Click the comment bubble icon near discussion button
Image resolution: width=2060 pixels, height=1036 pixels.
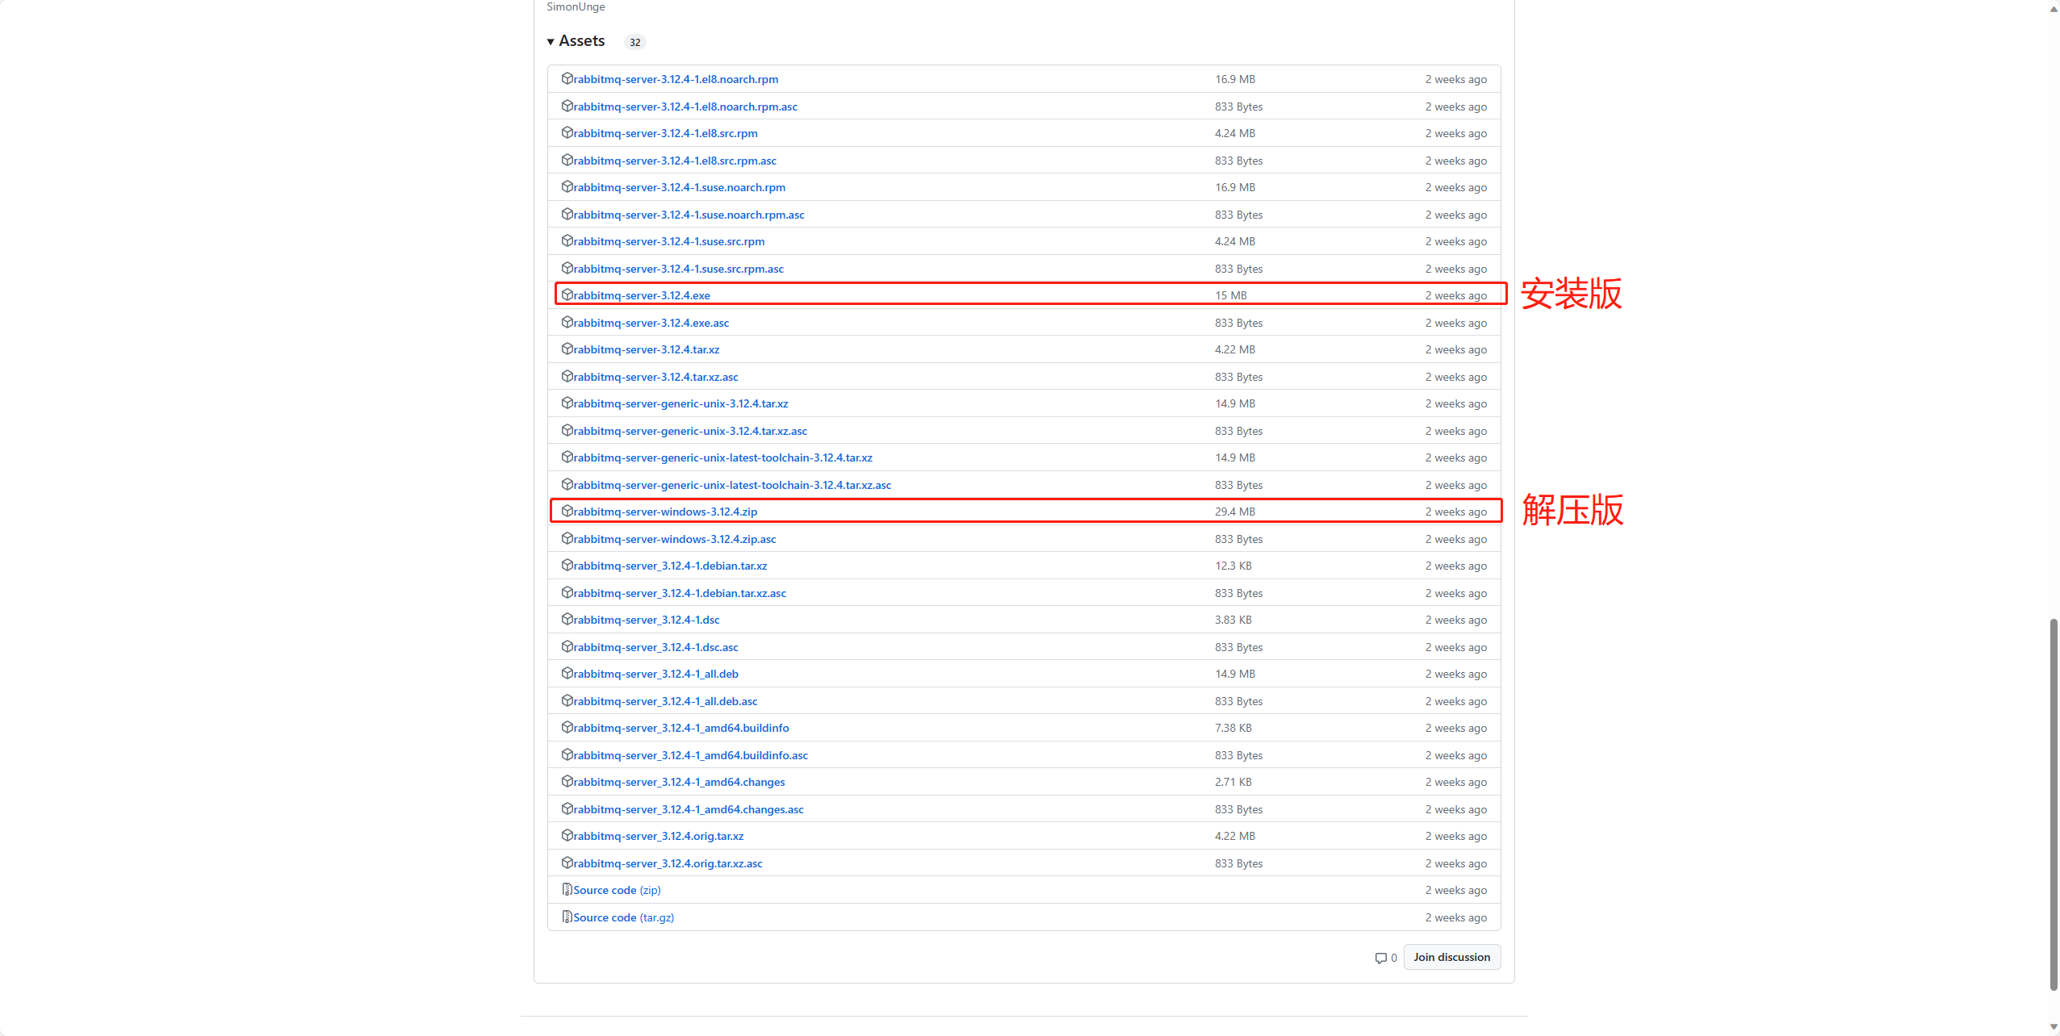pyautogui.click(x=1380, y=958)
